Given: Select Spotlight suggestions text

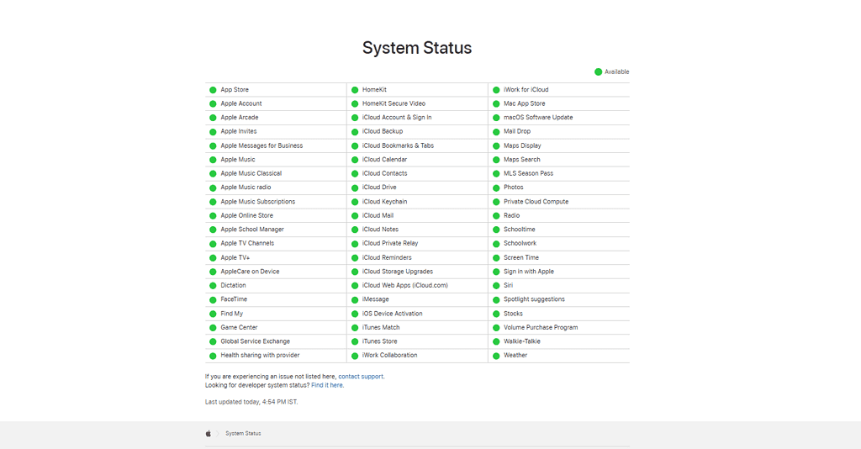Looking at the screenshot, I should pyautogui.click(x=534, y=299).
